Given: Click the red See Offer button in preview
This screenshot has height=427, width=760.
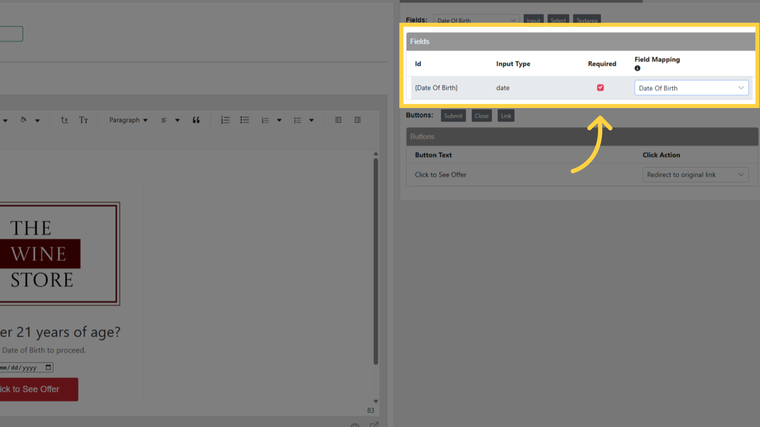Looking at the screenshot, I should 39,389.
